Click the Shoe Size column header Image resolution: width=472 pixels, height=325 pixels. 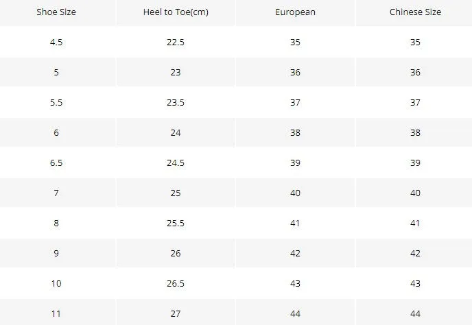tap(56, 12)
